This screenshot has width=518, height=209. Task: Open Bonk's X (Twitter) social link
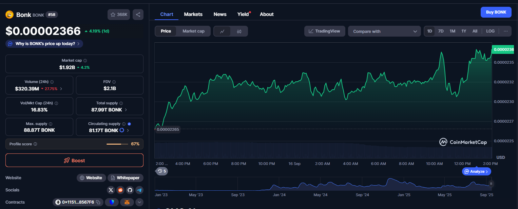click(x=111, y=190)
